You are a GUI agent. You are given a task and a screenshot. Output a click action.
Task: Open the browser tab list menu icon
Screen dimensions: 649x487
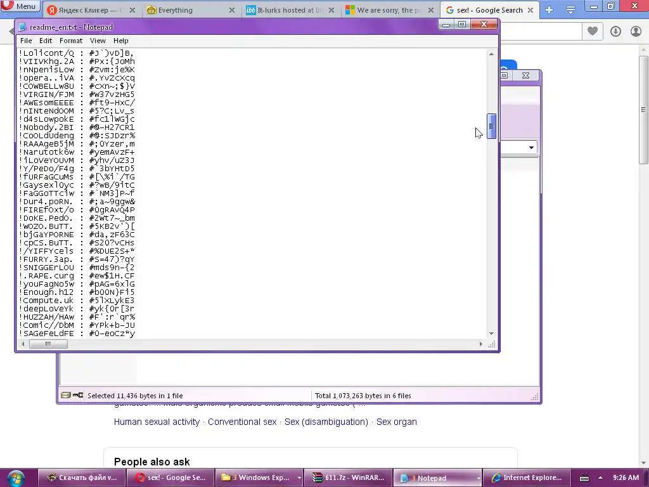pos(570,10)
